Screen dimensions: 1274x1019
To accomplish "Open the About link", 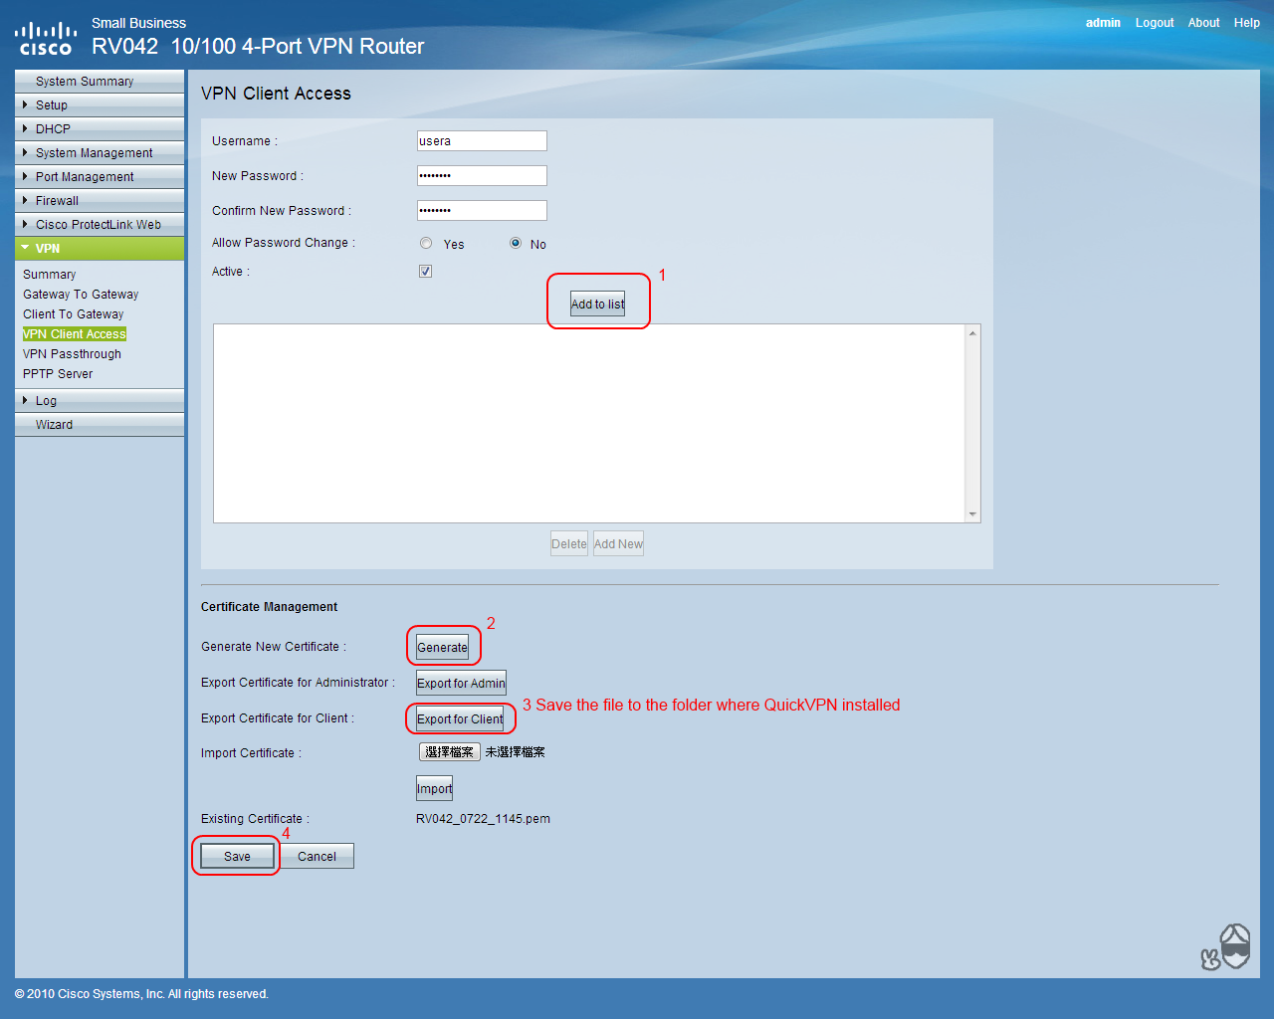I will click(x=1203, y=23).
